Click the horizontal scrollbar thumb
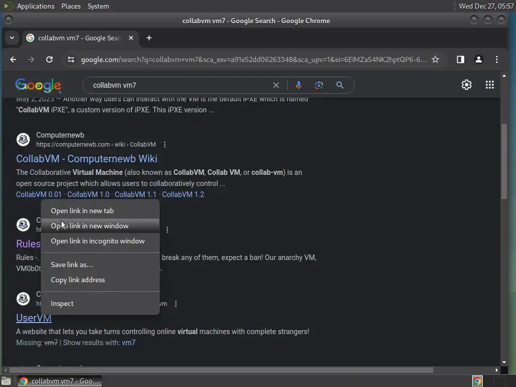This screenshot has width=516, height=387. pyautogui.click(x=222, y=370)
